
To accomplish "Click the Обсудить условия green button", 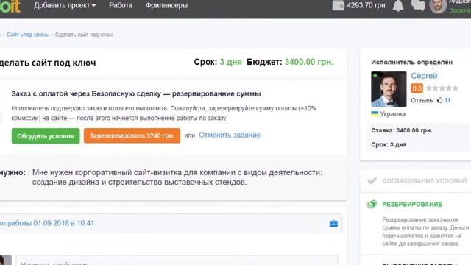I will click(46, 135).
